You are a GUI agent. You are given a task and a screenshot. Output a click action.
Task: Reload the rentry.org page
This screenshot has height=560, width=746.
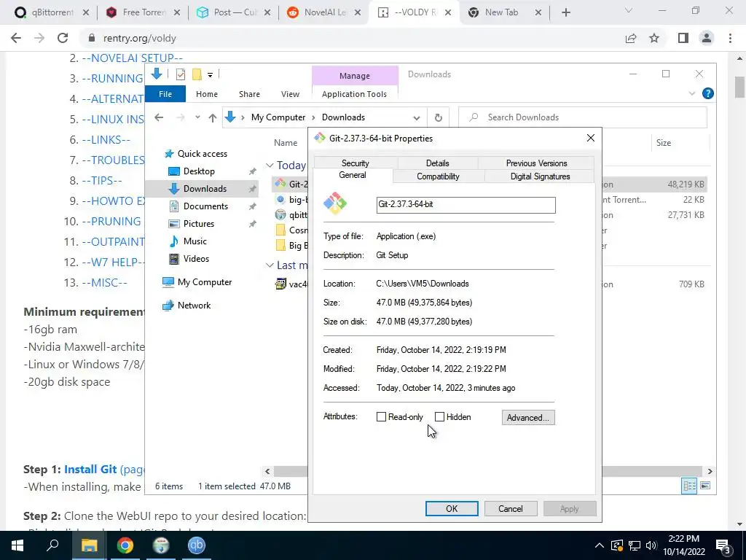63,38
